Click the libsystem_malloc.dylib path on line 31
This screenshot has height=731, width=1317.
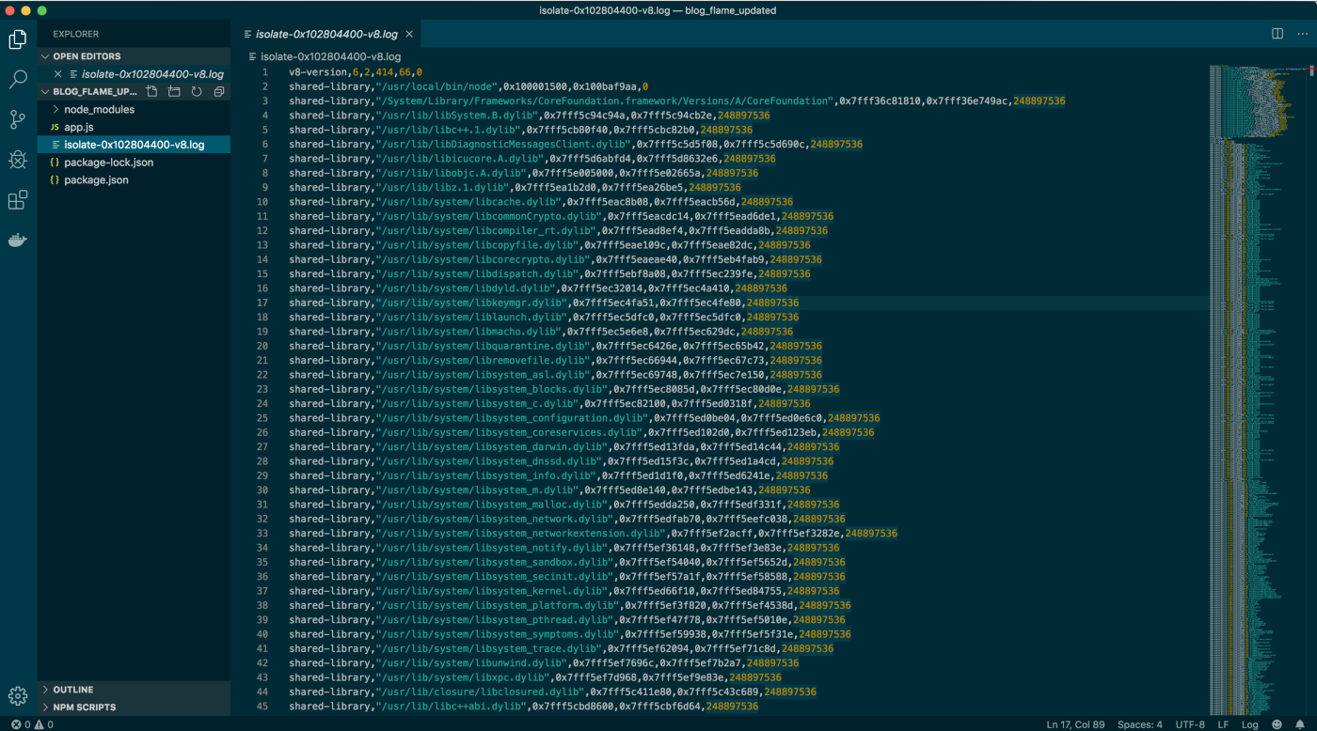tap(491, 505)
